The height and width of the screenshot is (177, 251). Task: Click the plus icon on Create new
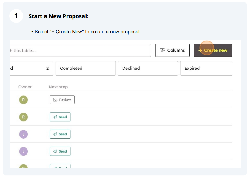click(200, 51)
